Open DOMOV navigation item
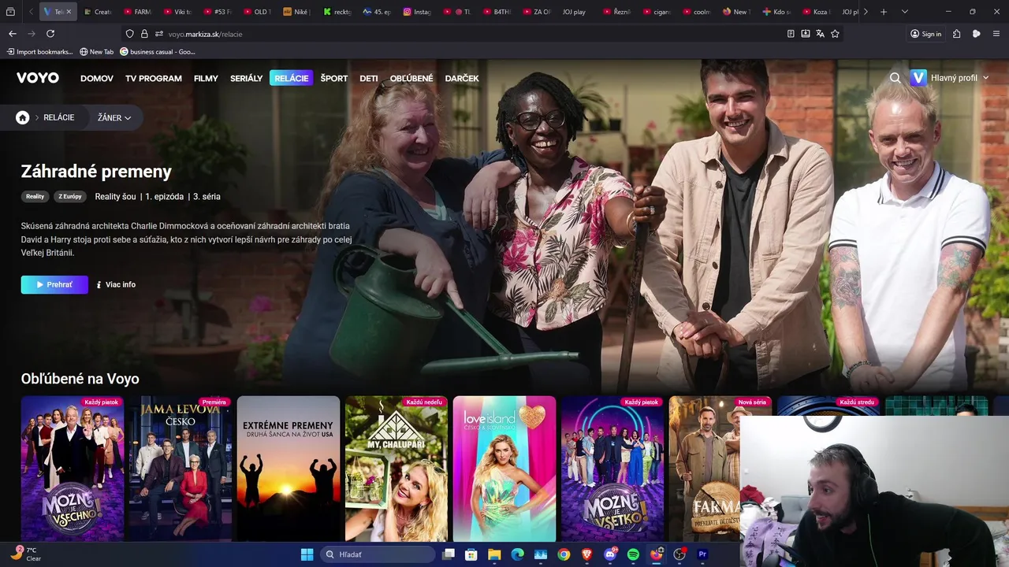Image resolution: width=1009 pixels, height=567 pixels. (x=97, y=78)
